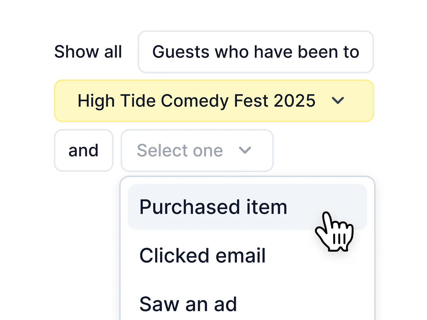427x320 pixels.
Task: Choose Purchased item from the list
Action: pyautogui.click(x=213, y=207)
